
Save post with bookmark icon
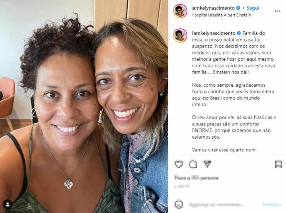279,164
